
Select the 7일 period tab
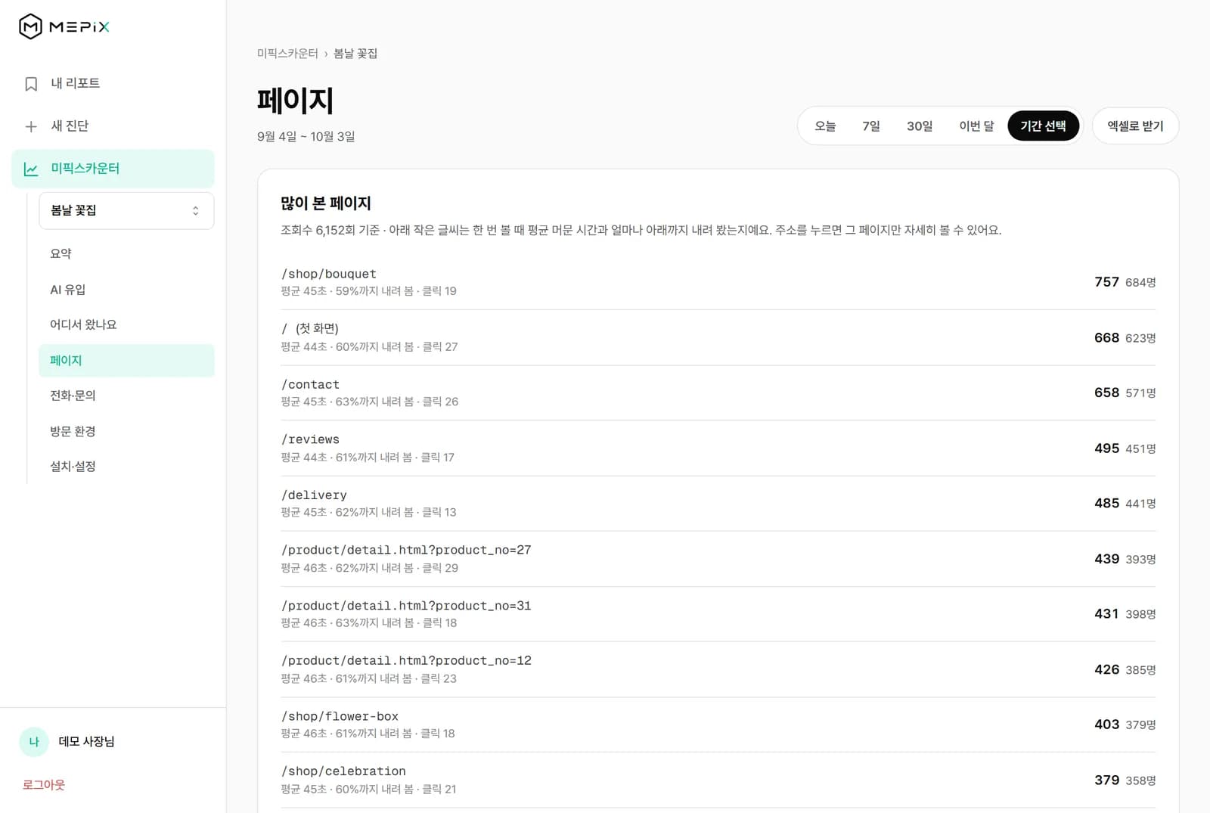(x=871, y=126)
